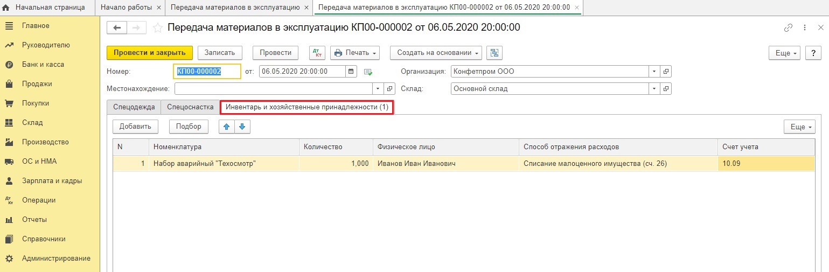This screenshot has width=829, height=272.
Task: Add document to favorites with star icon
Action: (x=157, y=28)
